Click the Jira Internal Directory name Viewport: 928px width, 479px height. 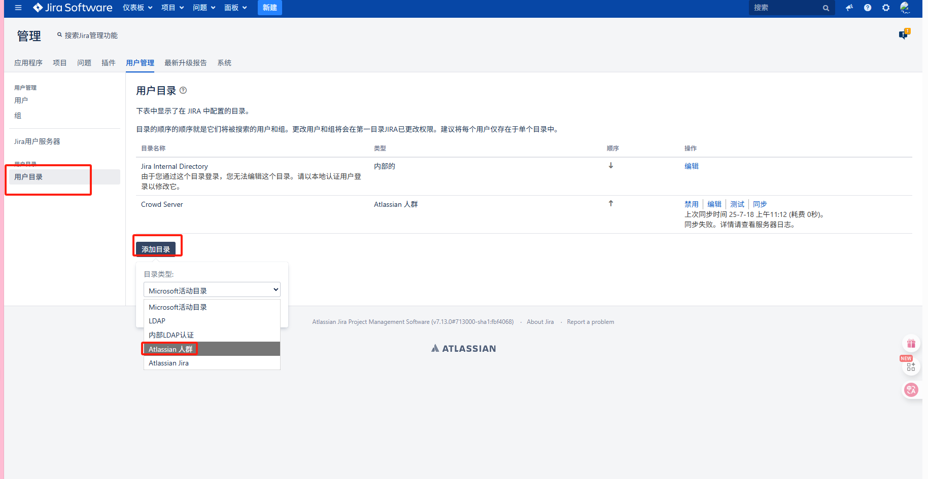coord(175,166)
